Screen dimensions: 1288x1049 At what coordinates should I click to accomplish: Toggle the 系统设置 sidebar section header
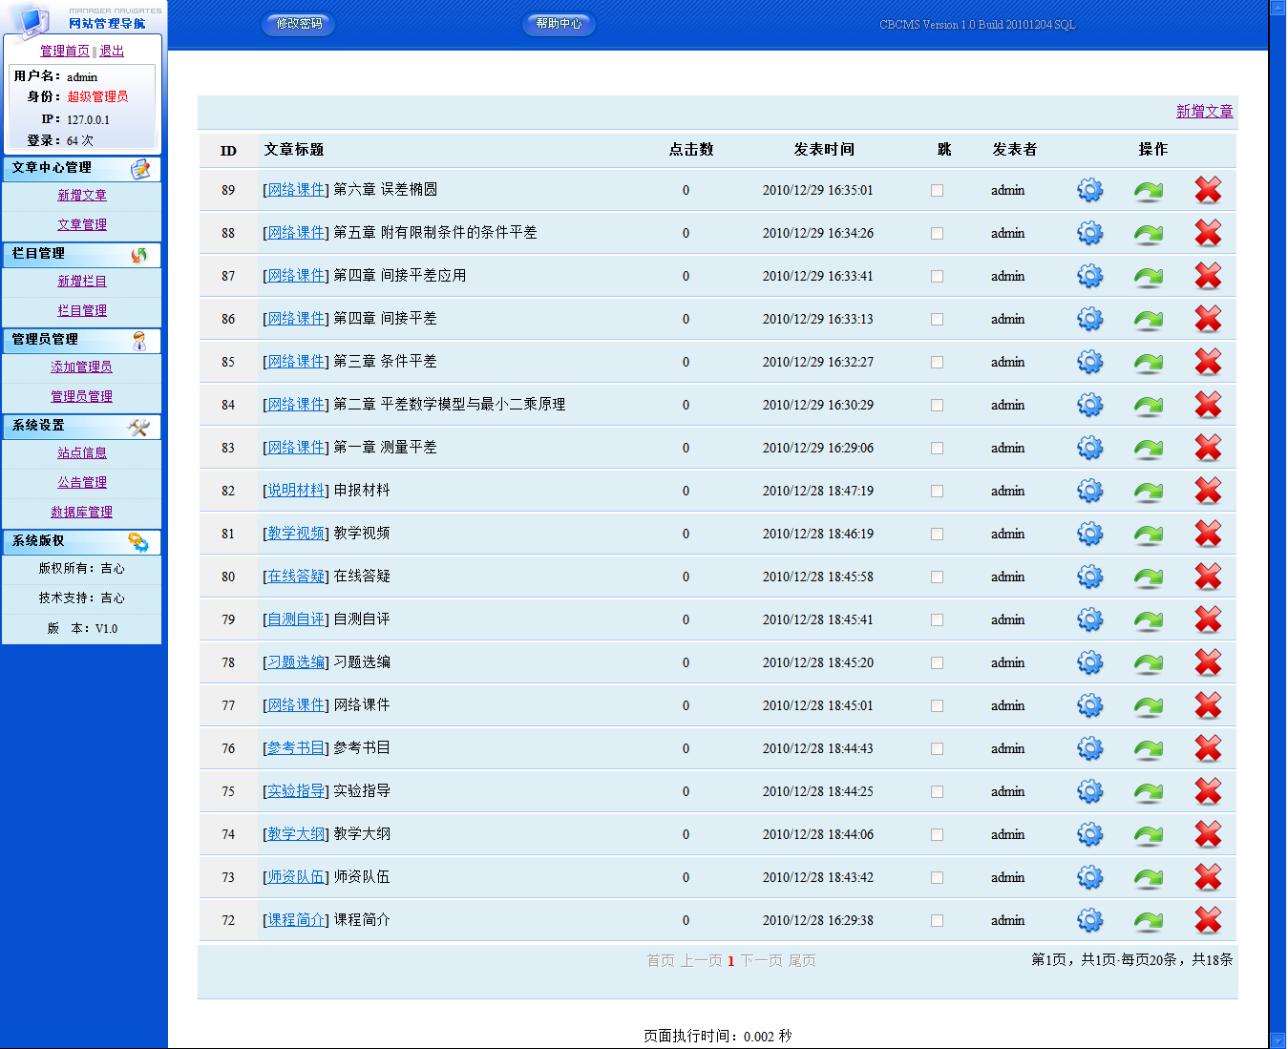tap(81, 427)
